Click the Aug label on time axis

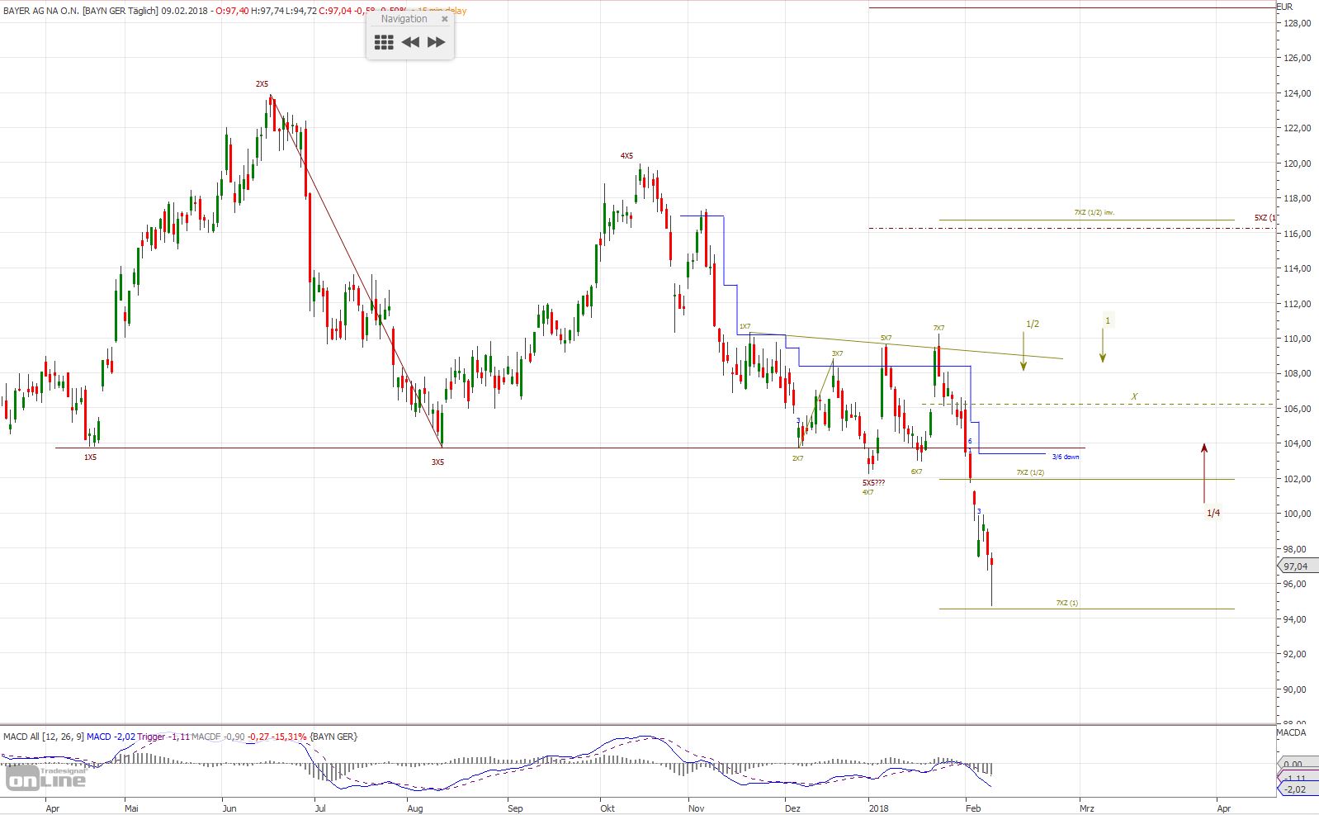pos(415,808)
